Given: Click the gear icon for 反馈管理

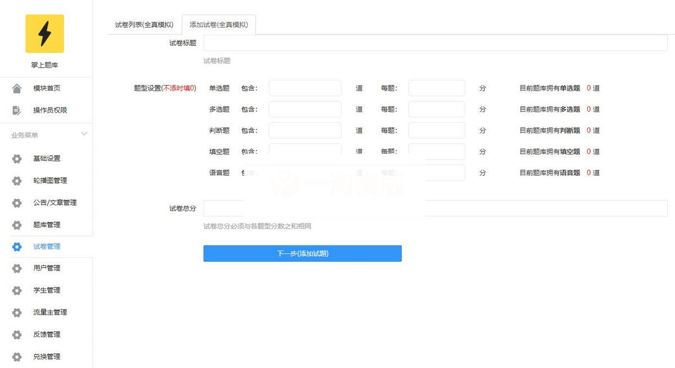Looking at the screenshot, I should tap(17, 334).
